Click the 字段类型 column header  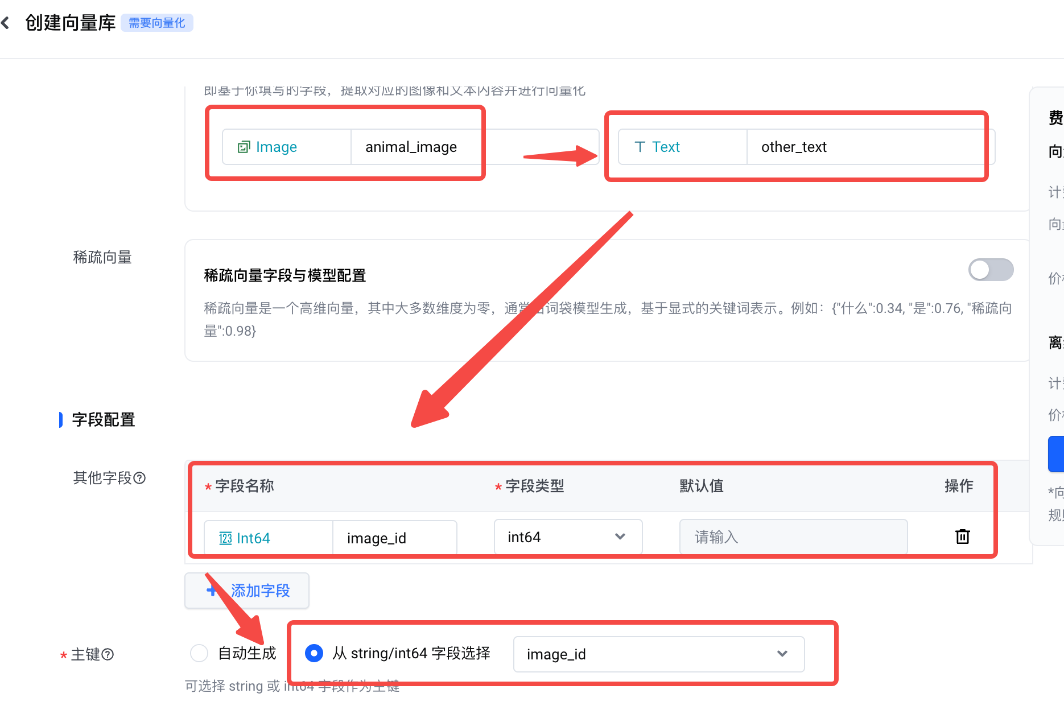[x=535, y=486]
